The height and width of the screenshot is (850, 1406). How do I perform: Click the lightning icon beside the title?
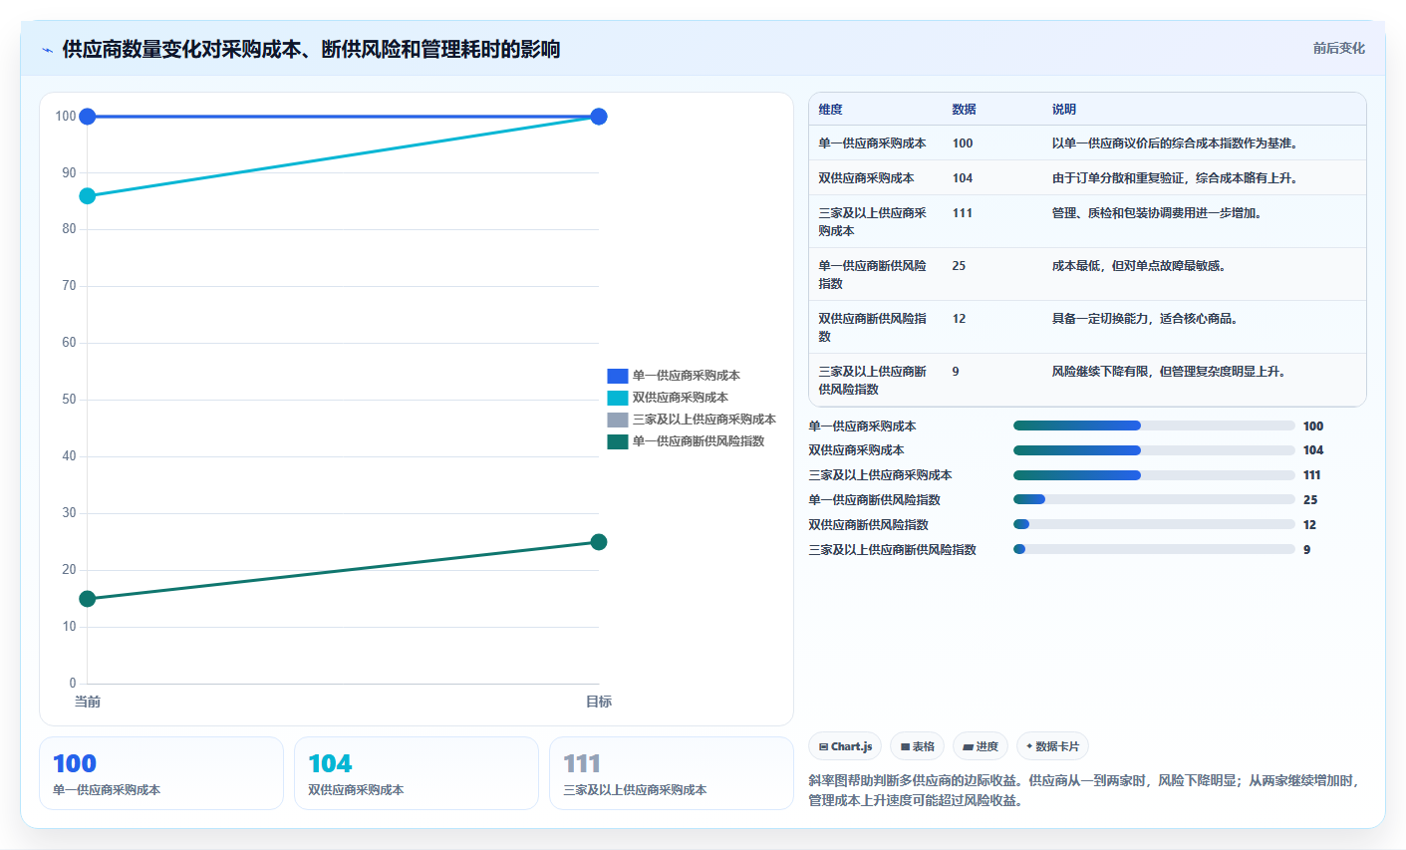47,50
